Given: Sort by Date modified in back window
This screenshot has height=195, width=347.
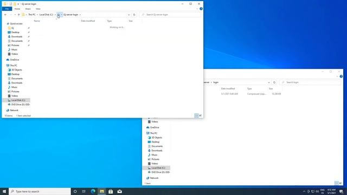Looking at the screenshot, I should (228, 88).
